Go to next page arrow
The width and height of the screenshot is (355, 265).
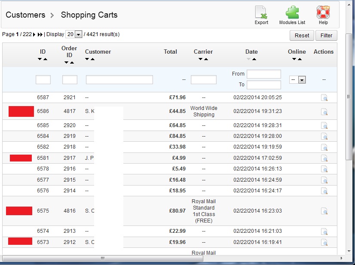34,34
